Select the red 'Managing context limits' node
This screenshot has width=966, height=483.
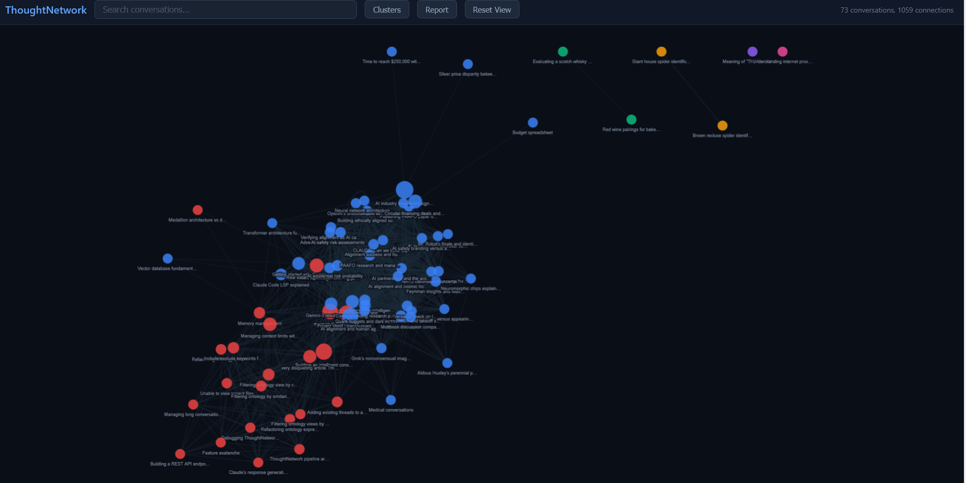pos(270,324)
